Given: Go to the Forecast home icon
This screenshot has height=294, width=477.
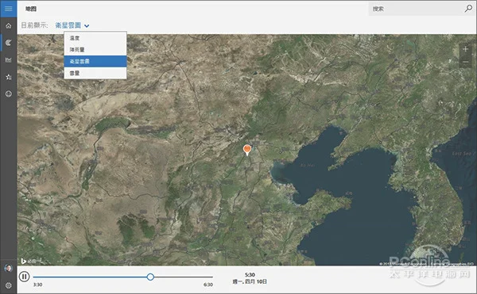Looking at the screenshot, I should point(9,26).
